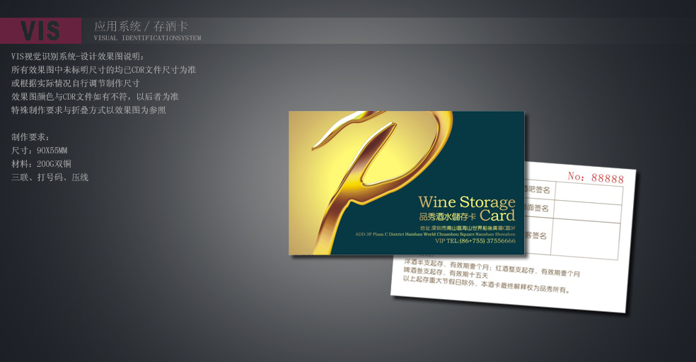Click the line '效果图颜色与CDR文件如有不符,以后者为准'
This screenshot has height=362, width=696.
point(95,96)
